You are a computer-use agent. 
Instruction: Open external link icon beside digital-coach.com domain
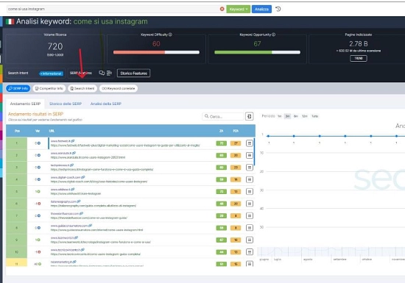point(83,177)
